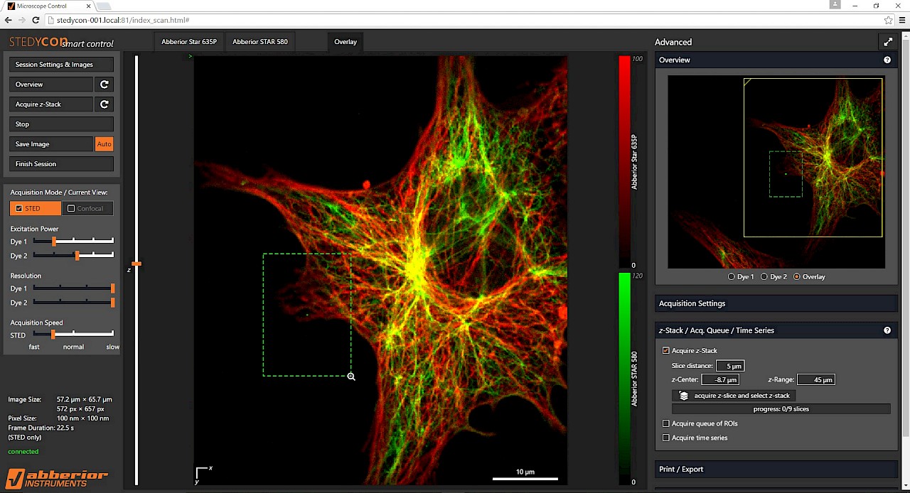Adjust STED Acquisition Speed slider

coord(53,334)
